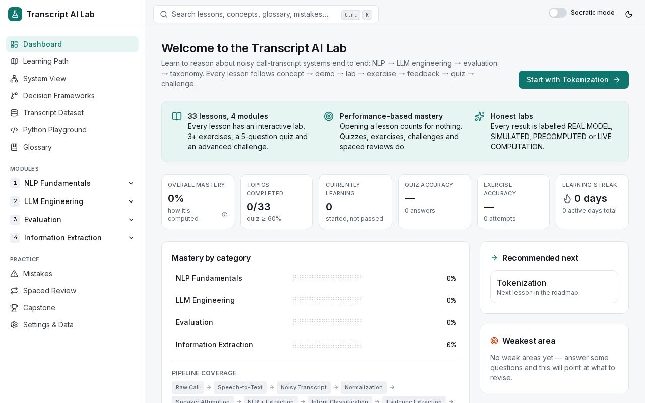Click the flame icon in Learning Streak

click(567, 199)
